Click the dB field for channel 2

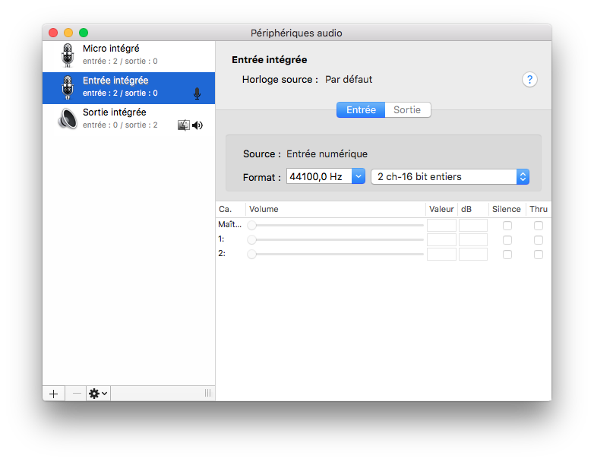(473, 255)
